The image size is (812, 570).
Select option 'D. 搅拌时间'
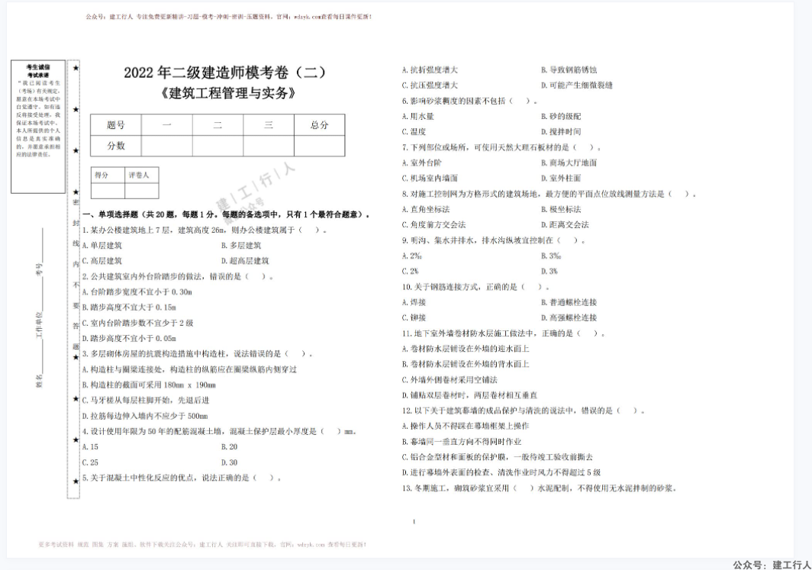tap(561, 132)
